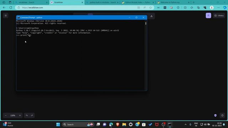Click the Command Prompt title bar icon
The image size is (228, 128).
point(19,17)
